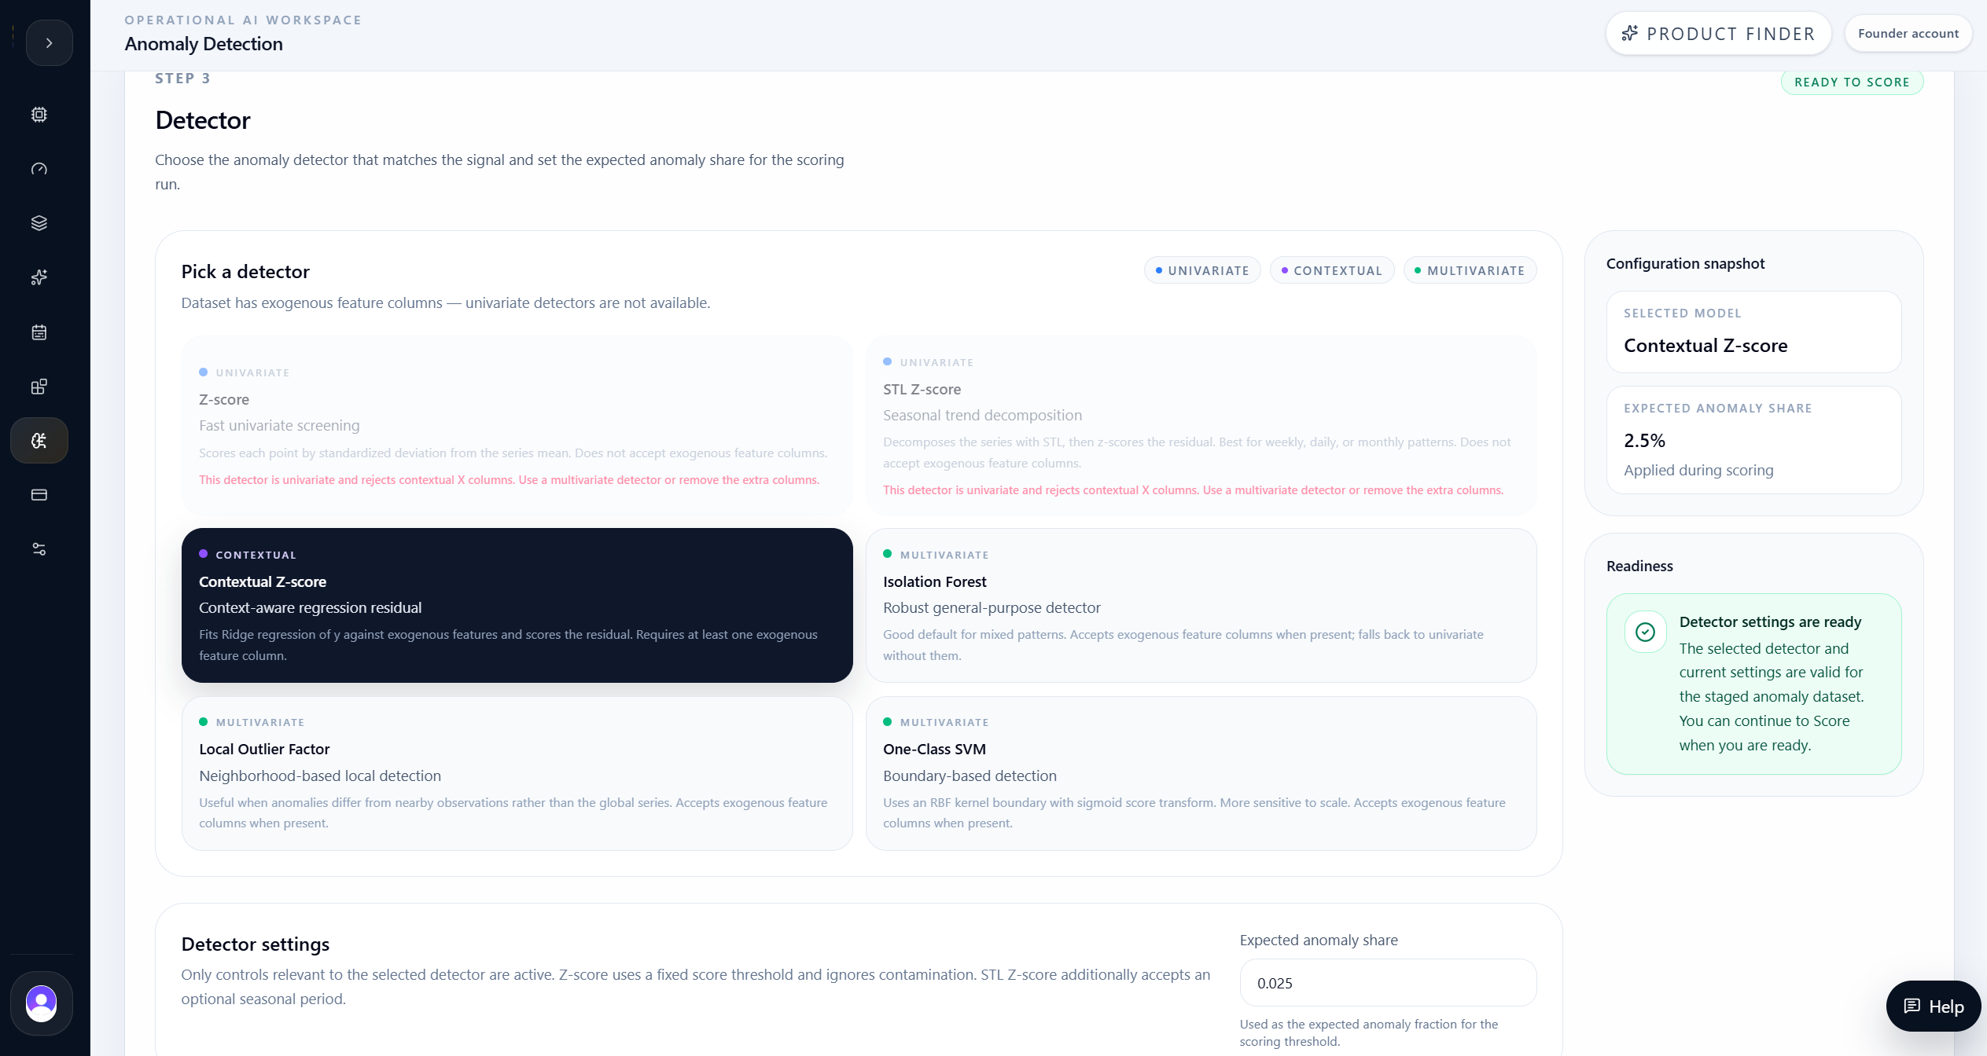This screenshot has height=1056, width=1987.
Task: Click 'Context-aware regression residual' subtitle
Action: pos(310,608)
